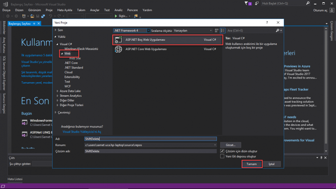The height and width of the screenshot is (189, 336).
Task: Enable Yeni Git deposu oluştur checkbox
Action: click(x=222, y=157)
